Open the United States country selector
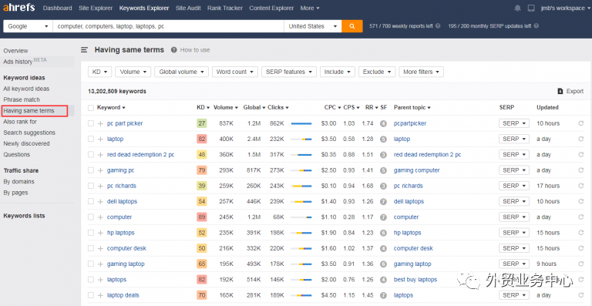Image resolution: width=592 pixels, height=306 pixels. 313,26
